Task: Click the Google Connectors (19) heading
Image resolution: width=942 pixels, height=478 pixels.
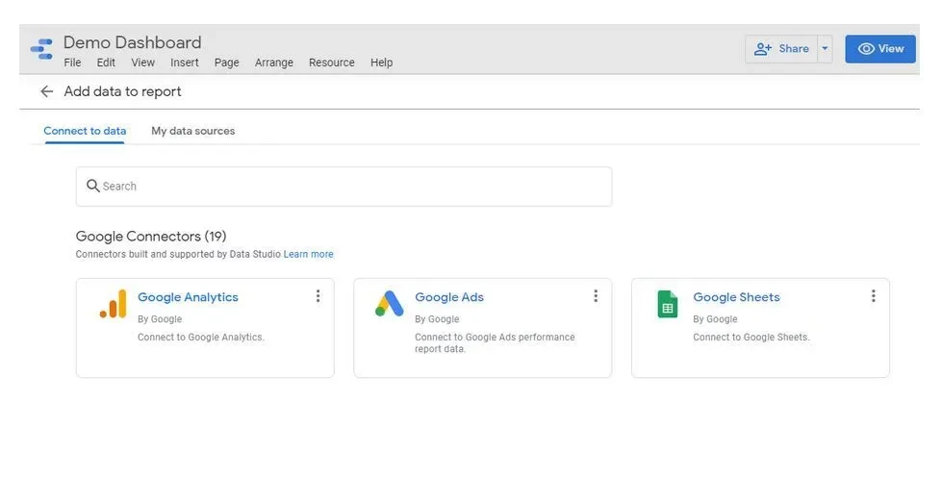Action: tap(151, 236)
